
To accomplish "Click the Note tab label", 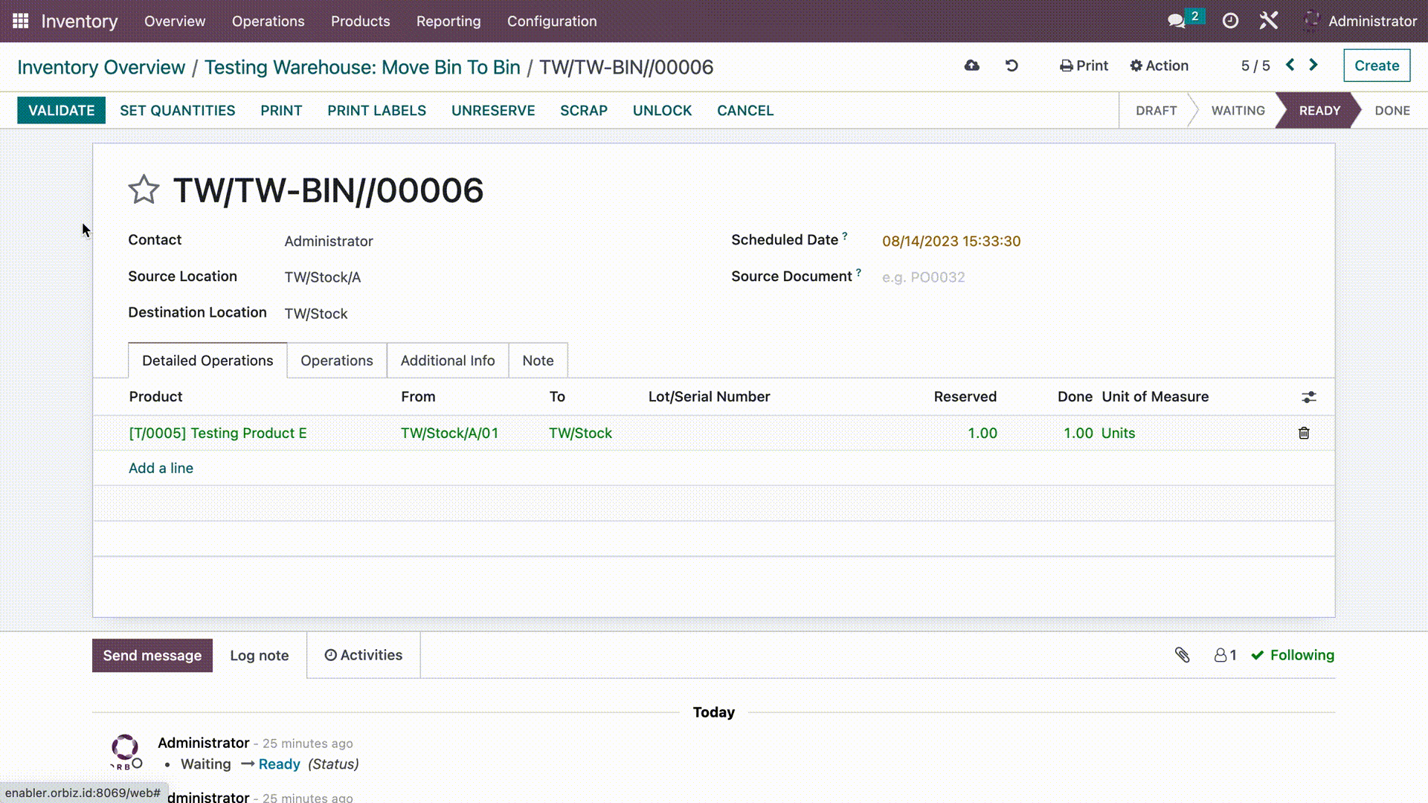I will coord(538,360).
